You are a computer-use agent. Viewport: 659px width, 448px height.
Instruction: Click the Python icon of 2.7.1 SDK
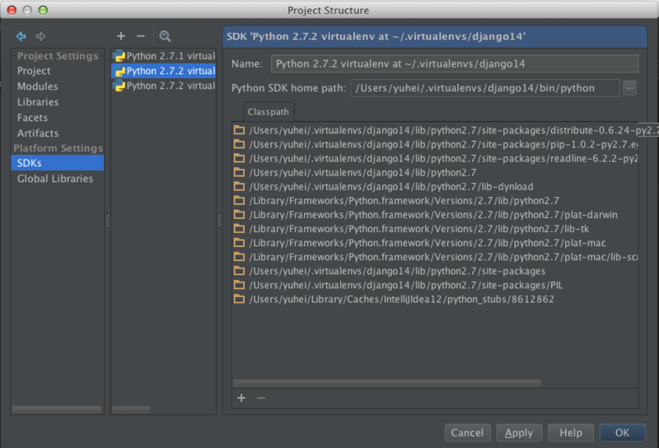(119, 56)
